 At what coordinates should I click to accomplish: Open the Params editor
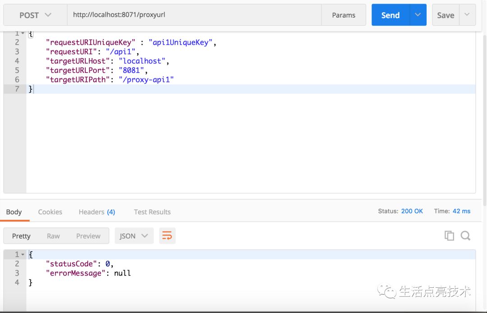[x=344, y=15]
